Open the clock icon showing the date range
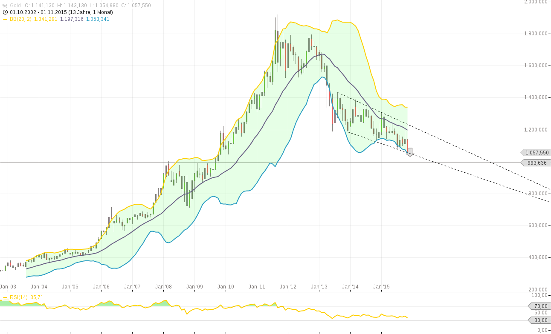The height and width of the screenshot is (334, 551). [x=5, y=12]
